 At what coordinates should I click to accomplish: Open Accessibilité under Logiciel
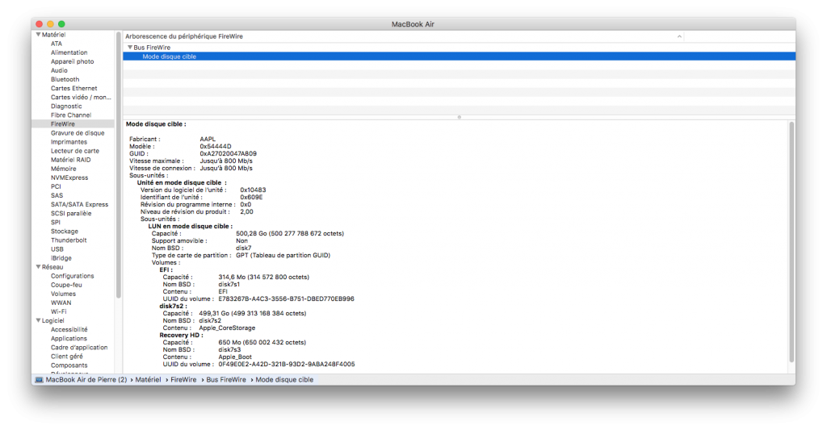(x=69, y=331)
